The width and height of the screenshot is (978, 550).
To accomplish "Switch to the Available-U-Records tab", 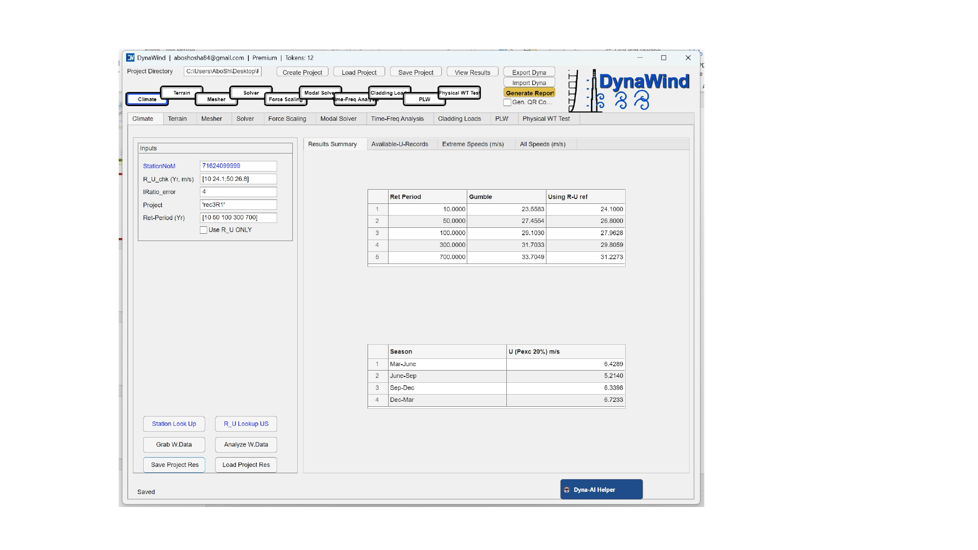I will [x=400, y=144].
